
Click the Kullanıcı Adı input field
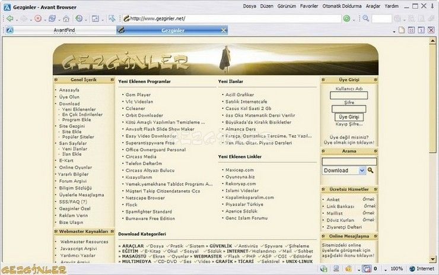click(349, 96)
